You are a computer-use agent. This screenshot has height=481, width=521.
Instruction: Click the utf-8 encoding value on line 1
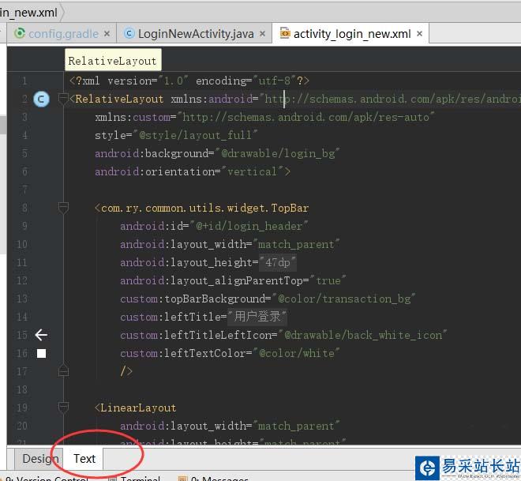(x=275, y=81)
